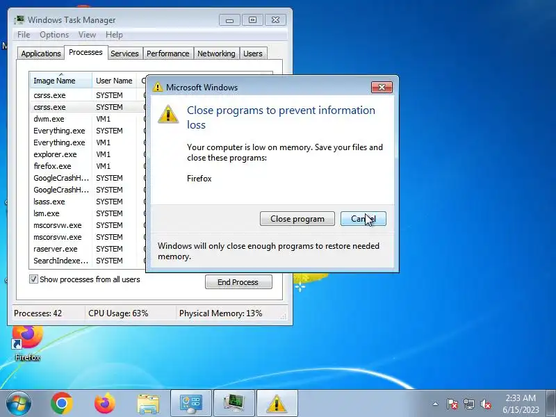Switch to the Services tab
Image resolution: width=556 pixels, height=417 pixels.
tap(124, 54)
